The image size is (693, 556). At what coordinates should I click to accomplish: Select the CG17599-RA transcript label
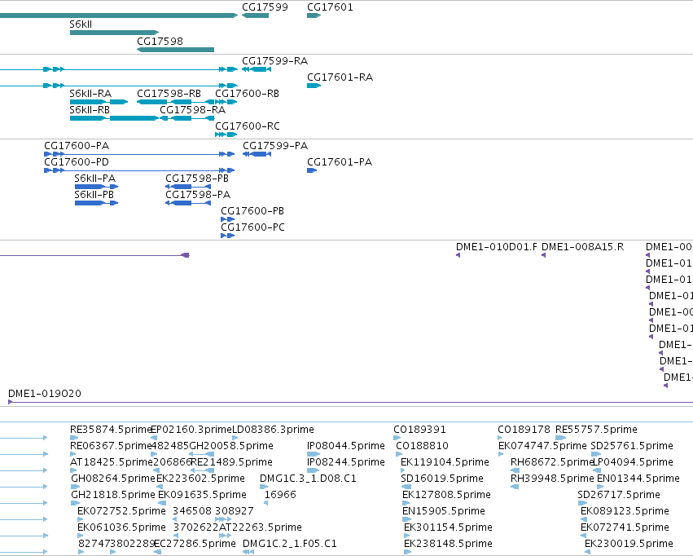tap(275, 61)
